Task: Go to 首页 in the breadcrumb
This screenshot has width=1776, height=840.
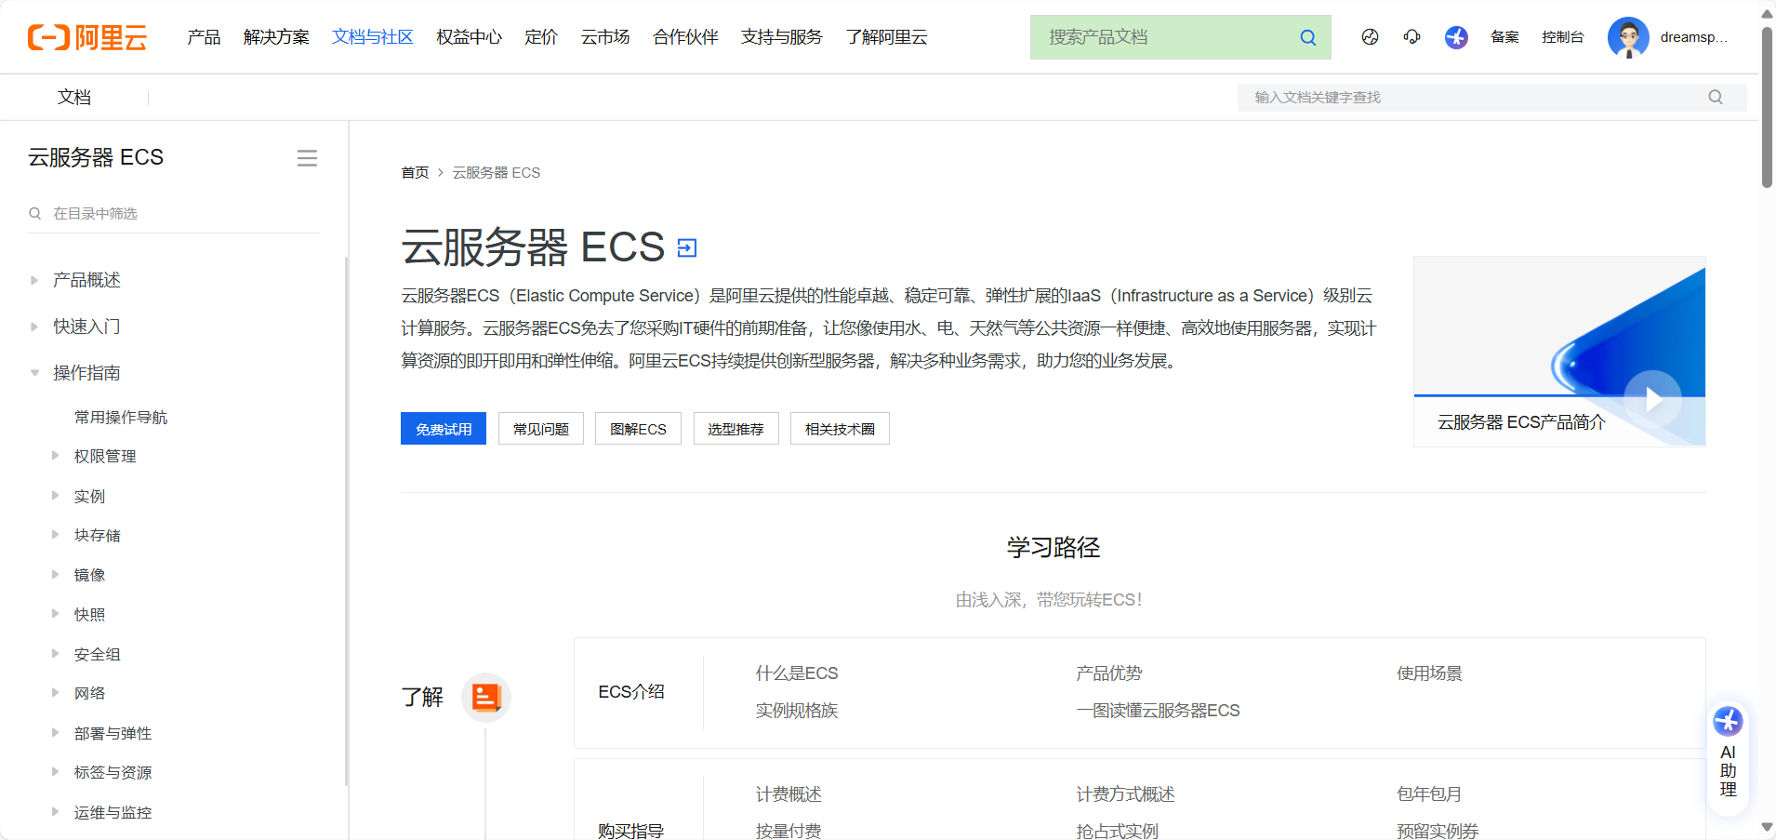Action: [415, 173]
